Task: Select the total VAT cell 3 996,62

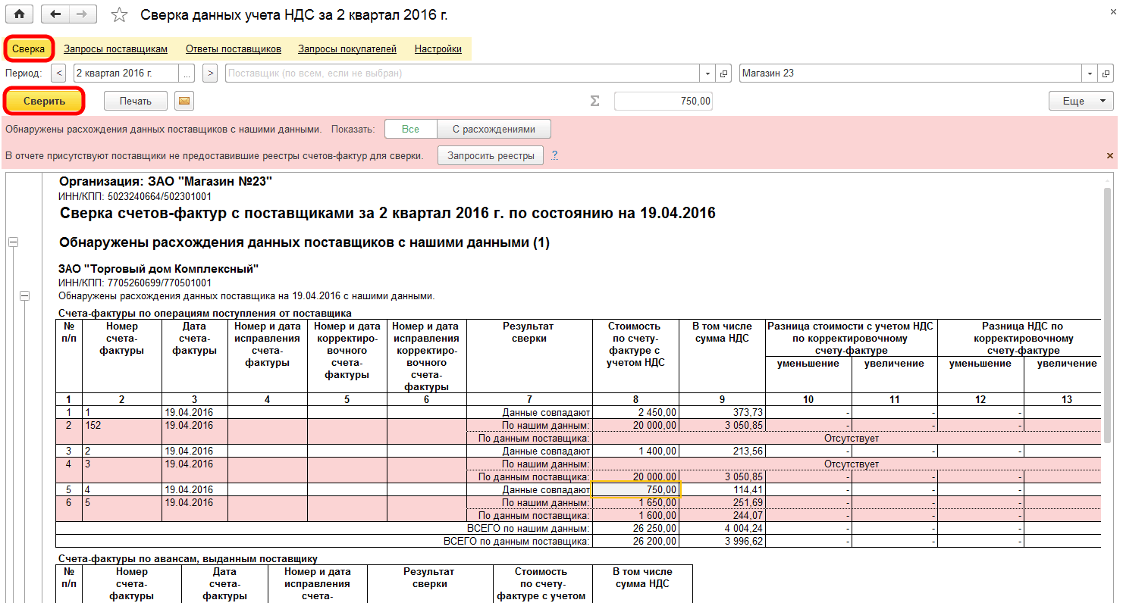Action: 722,541
